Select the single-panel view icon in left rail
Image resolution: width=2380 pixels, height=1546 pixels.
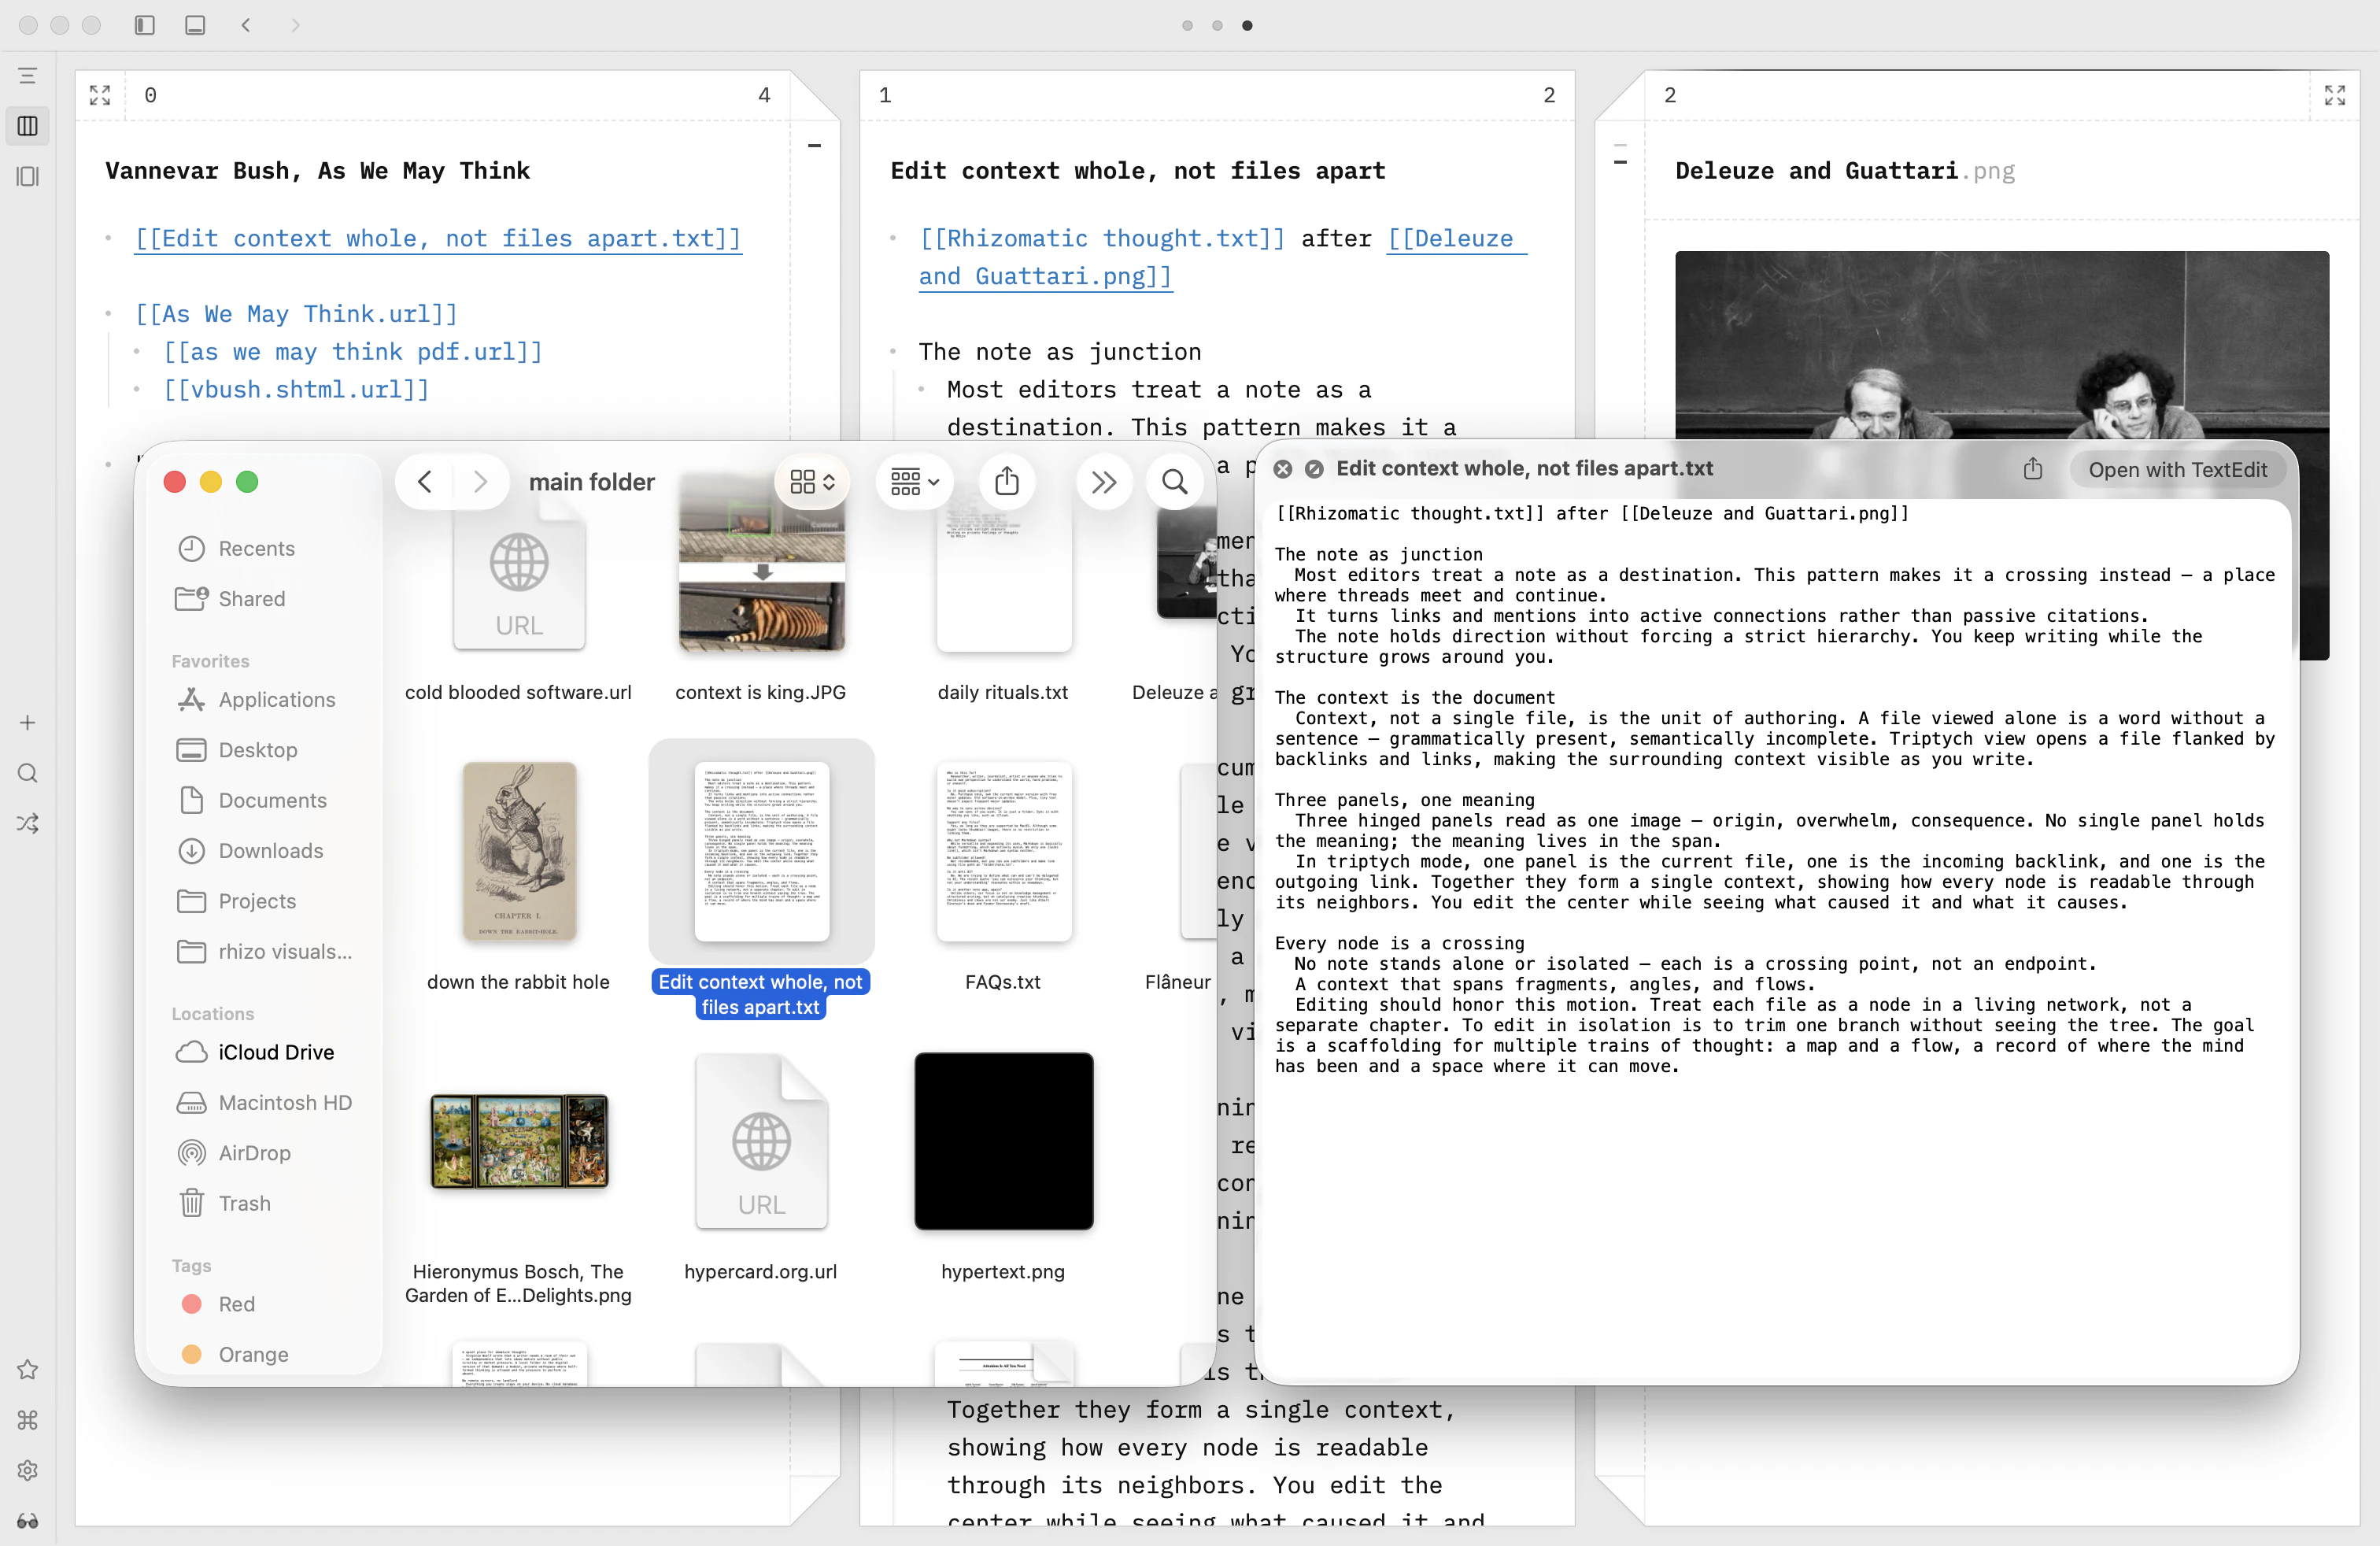pyautogui.click(x=28, y=177)
